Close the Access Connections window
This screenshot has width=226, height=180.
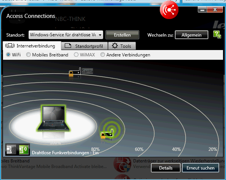[215, 10]
